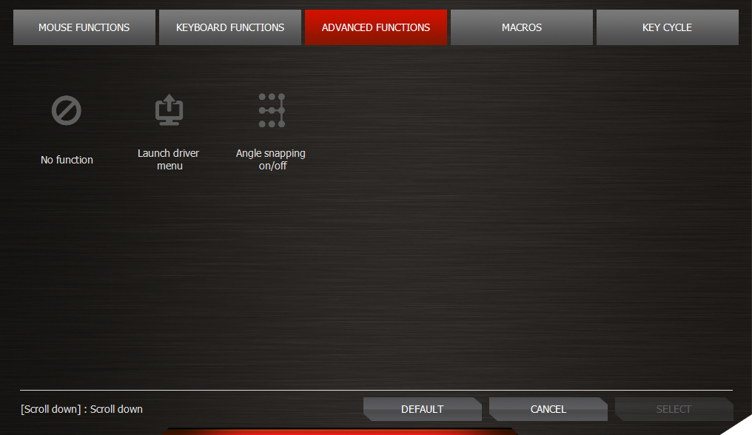Click the 'Launch driver menu' text label
752x435 pixels.
(169, 160)
